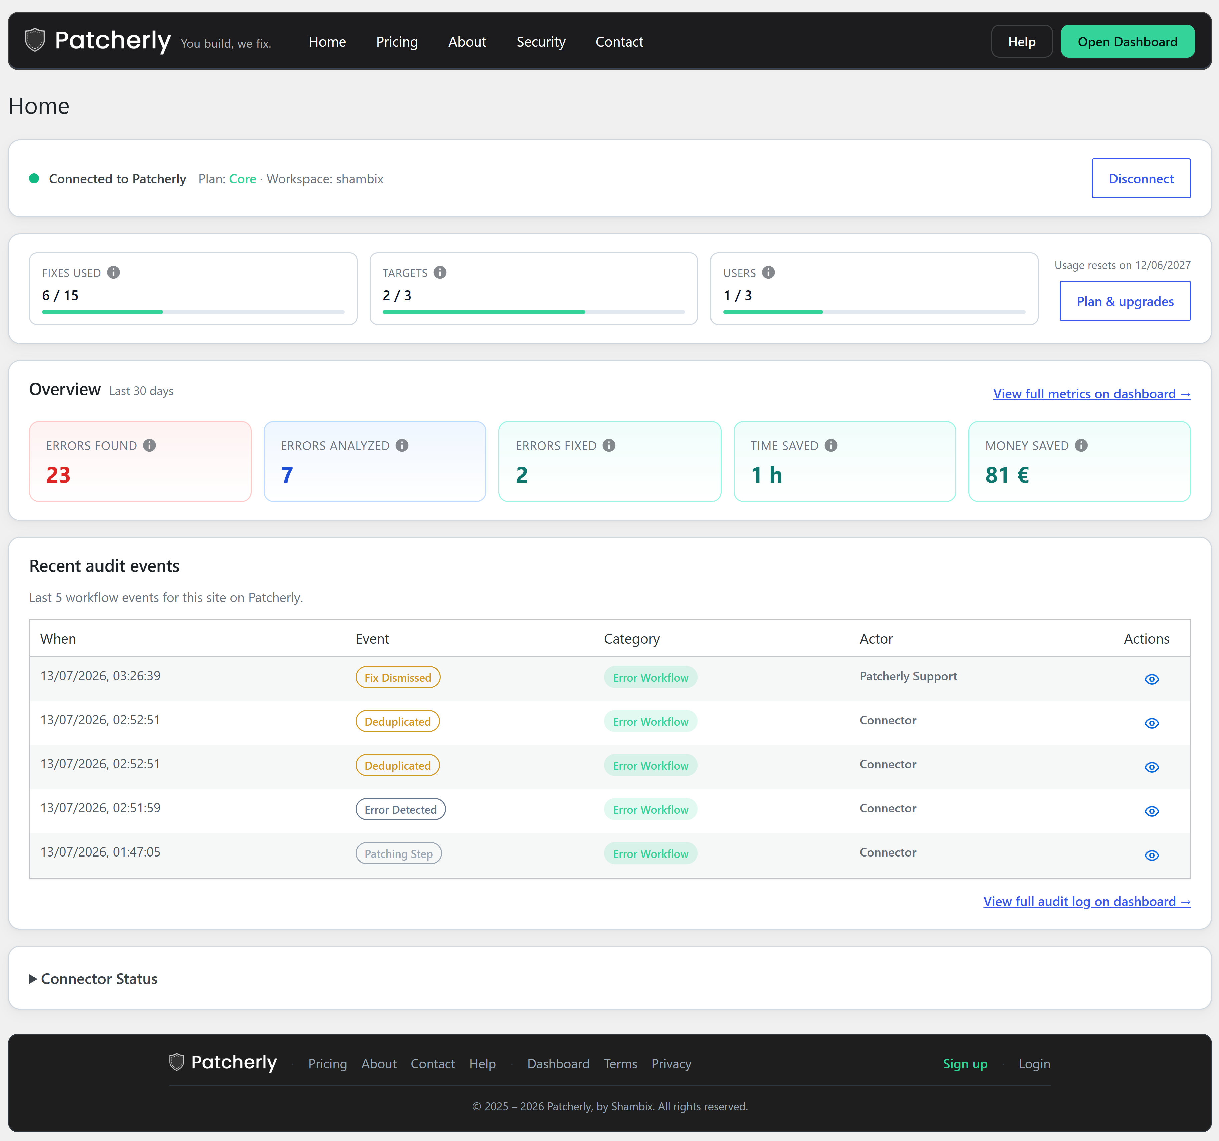This screenshot has width=1219, height=1141.
Task: Open View full audit log on dashboard
Action: (x=1086, y=901)
